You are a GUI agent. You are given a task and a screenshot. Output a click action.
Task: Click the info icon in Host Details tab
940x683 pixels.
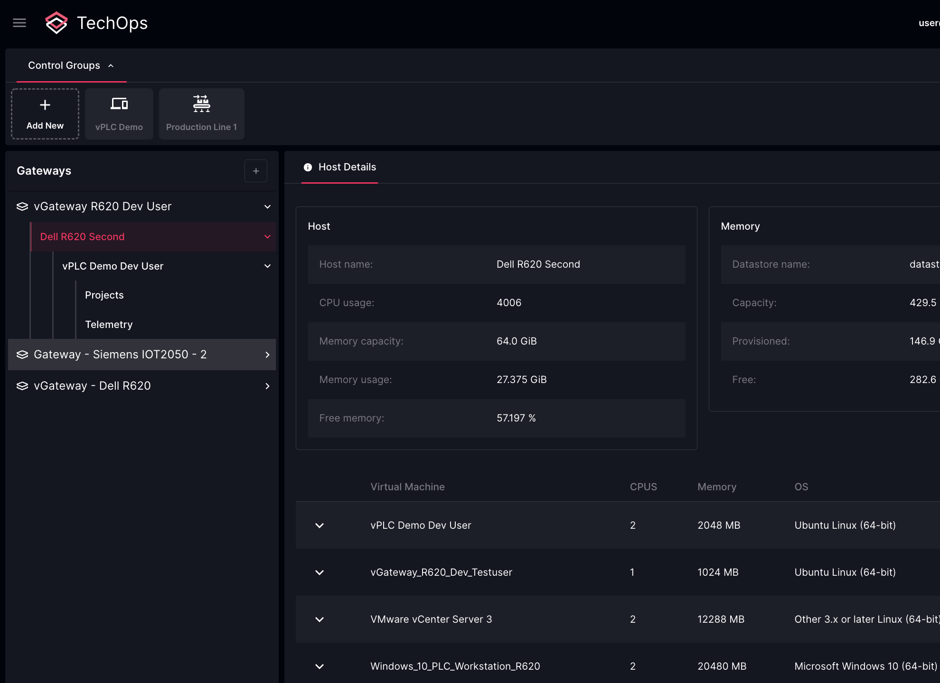[x=308, y=167]
